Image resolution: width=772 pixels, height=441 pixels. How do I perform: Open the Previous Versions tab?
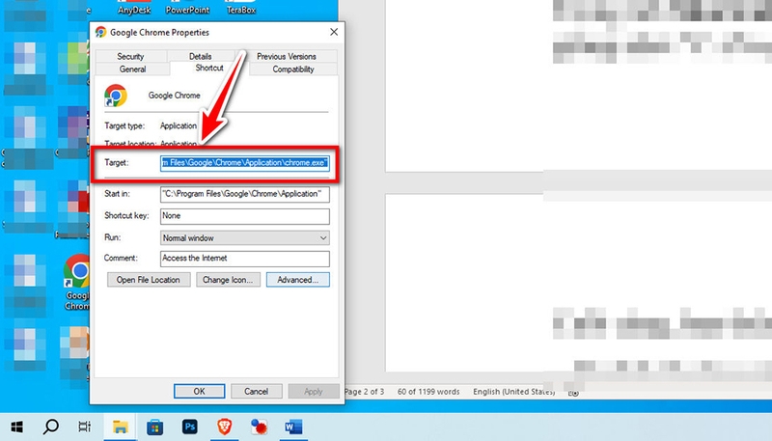tap(286, 56)
